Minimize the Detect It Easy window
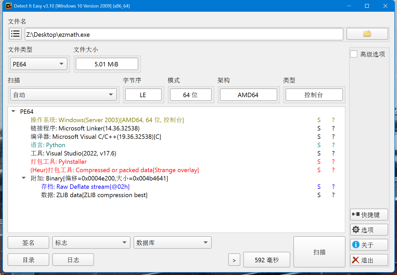The image size is (397, 275). click(349, 6)
